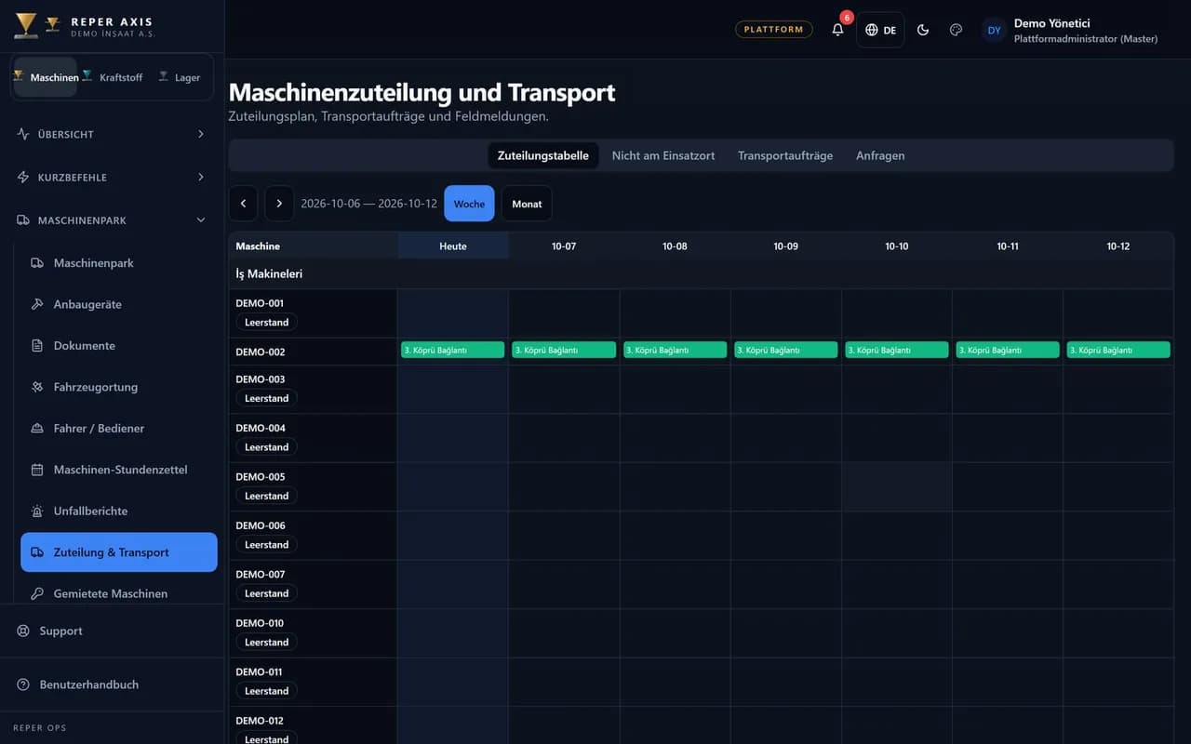Screen dimensions: 1191x744
Task: Select the Woche view button
Action: tap(469, 204)
